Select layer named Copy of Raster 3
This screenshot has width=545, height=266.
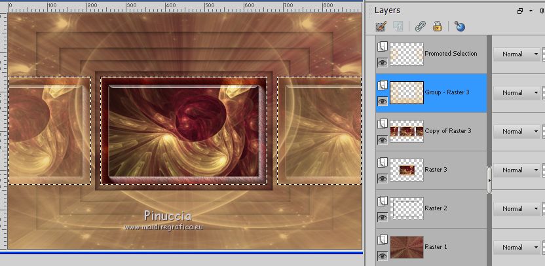click(x=448, y=131)
